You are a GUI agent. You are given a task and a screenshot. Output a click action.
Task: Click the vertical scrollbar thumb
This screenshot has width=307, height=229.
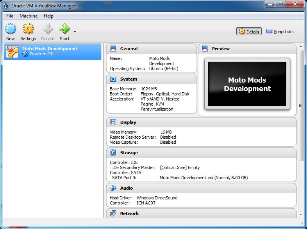coord(300,106)
